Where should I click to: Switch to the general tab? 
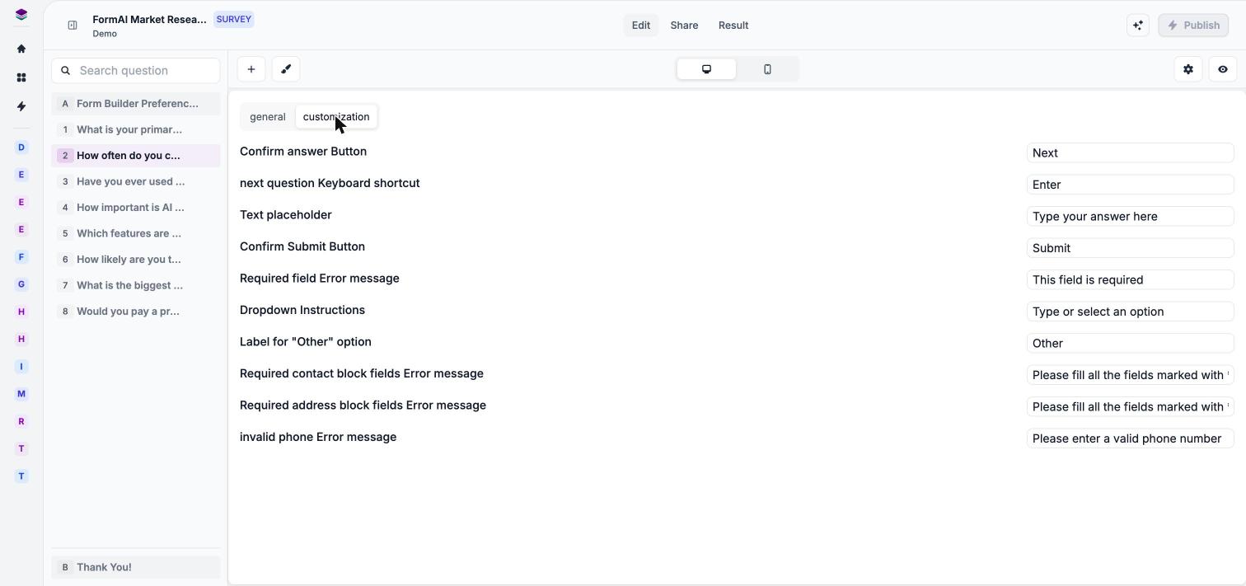click(268, 117)
